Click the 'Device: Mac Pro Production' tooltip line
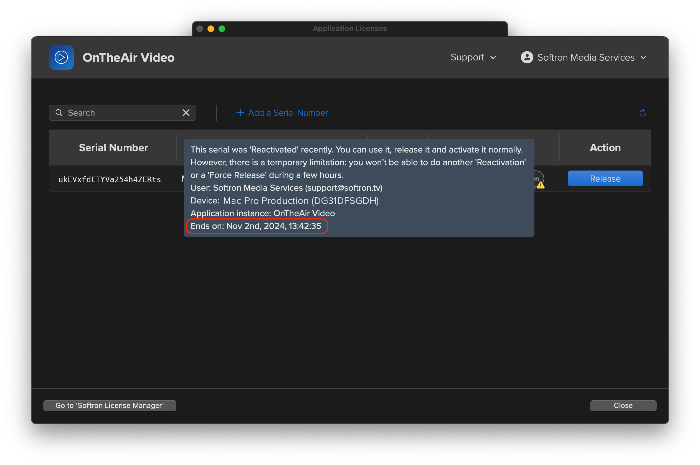The height and width of the screenshot is (465, 700). (285, 201)
